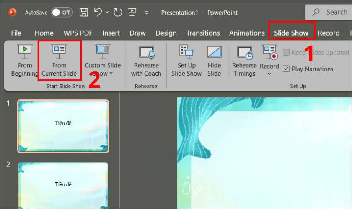Launch Rehearse with Coach

(x=146, y=61)
